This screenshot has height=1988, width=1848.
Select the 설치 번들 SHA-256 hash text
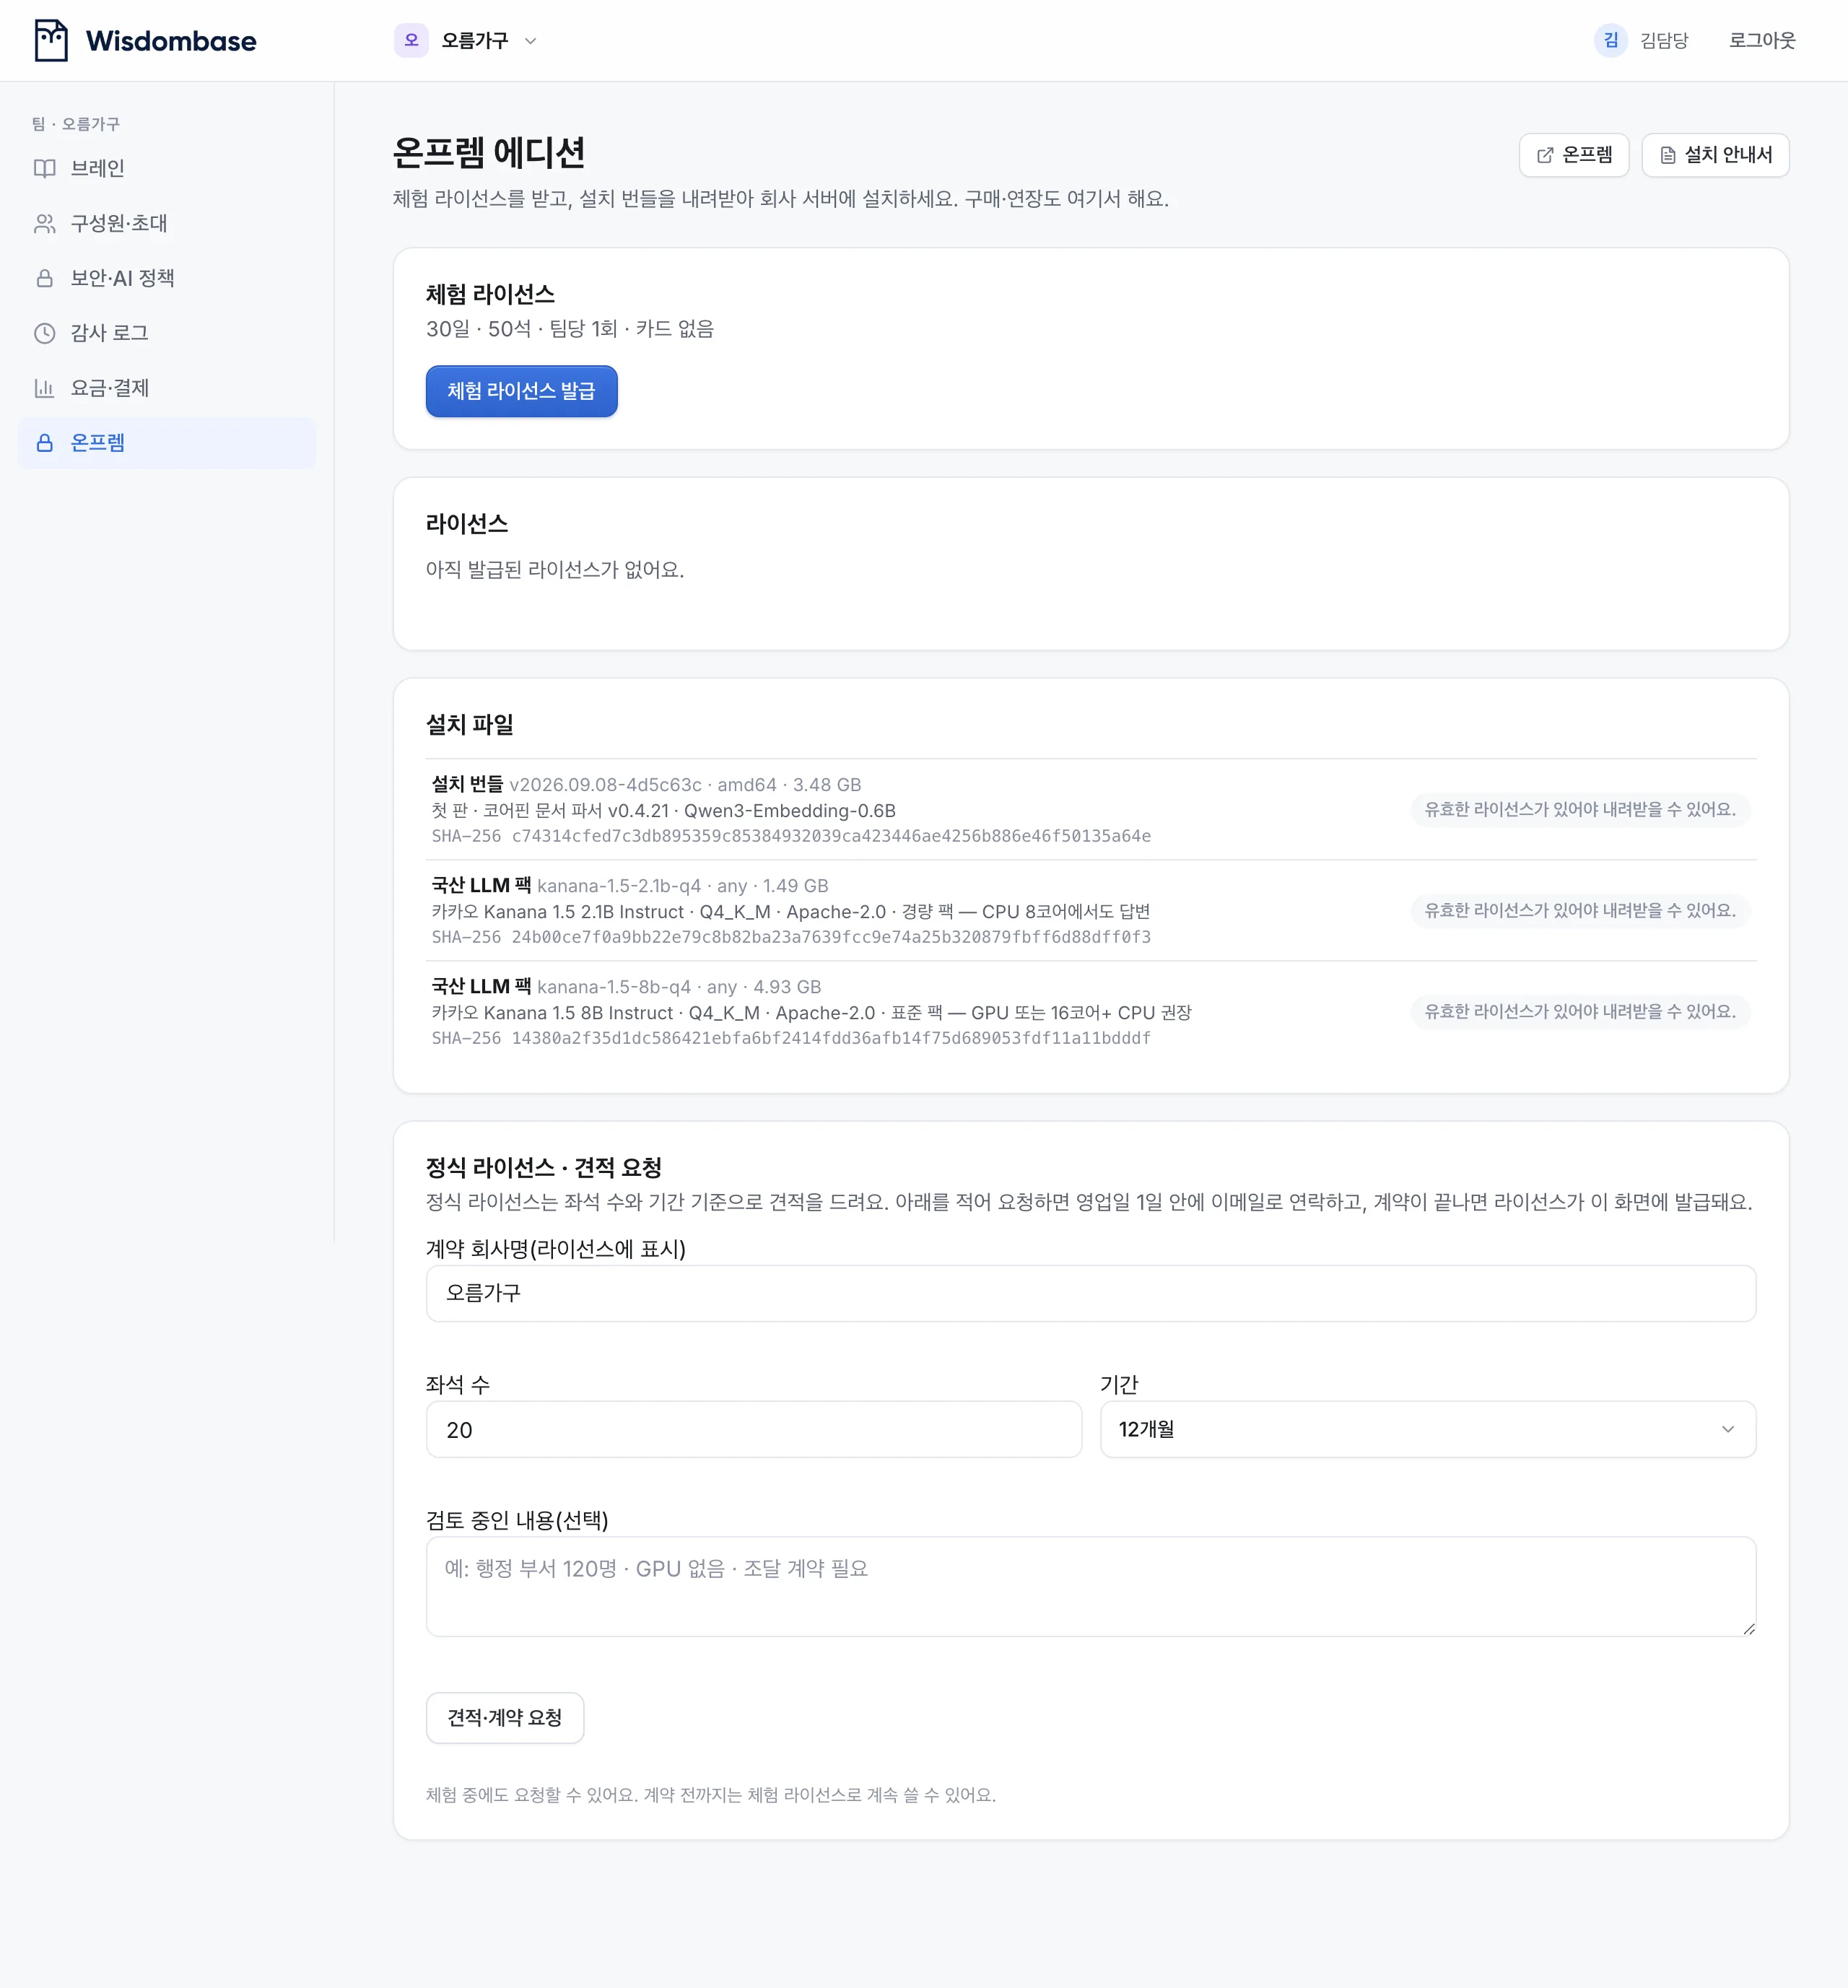[831, 836]
